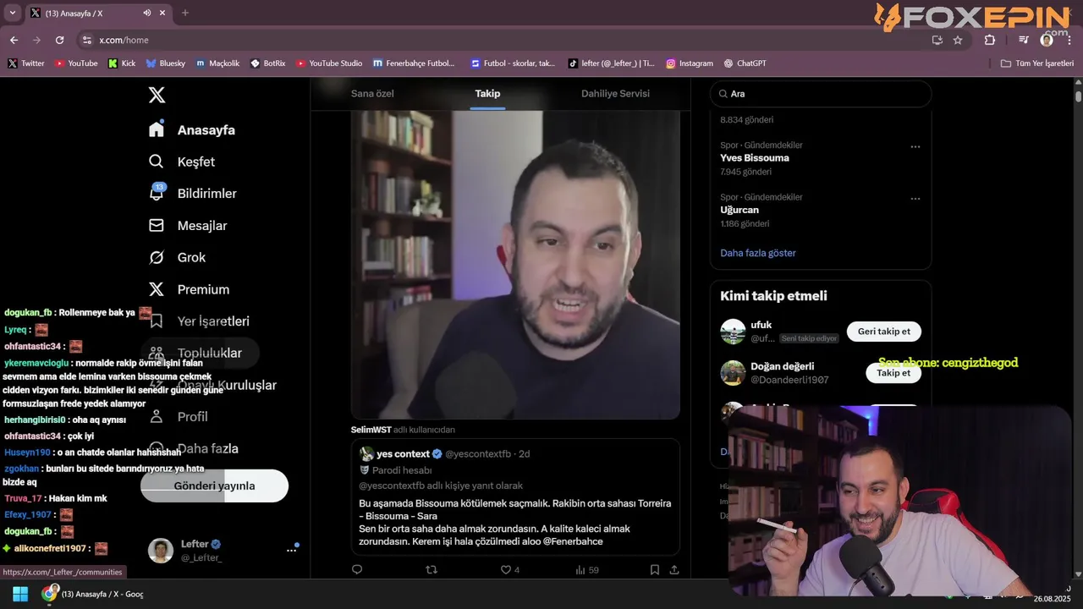The height and width of the screenshot is (609, 1083).
Task: Switch to the Takip tab
Action: click(487, 94)
